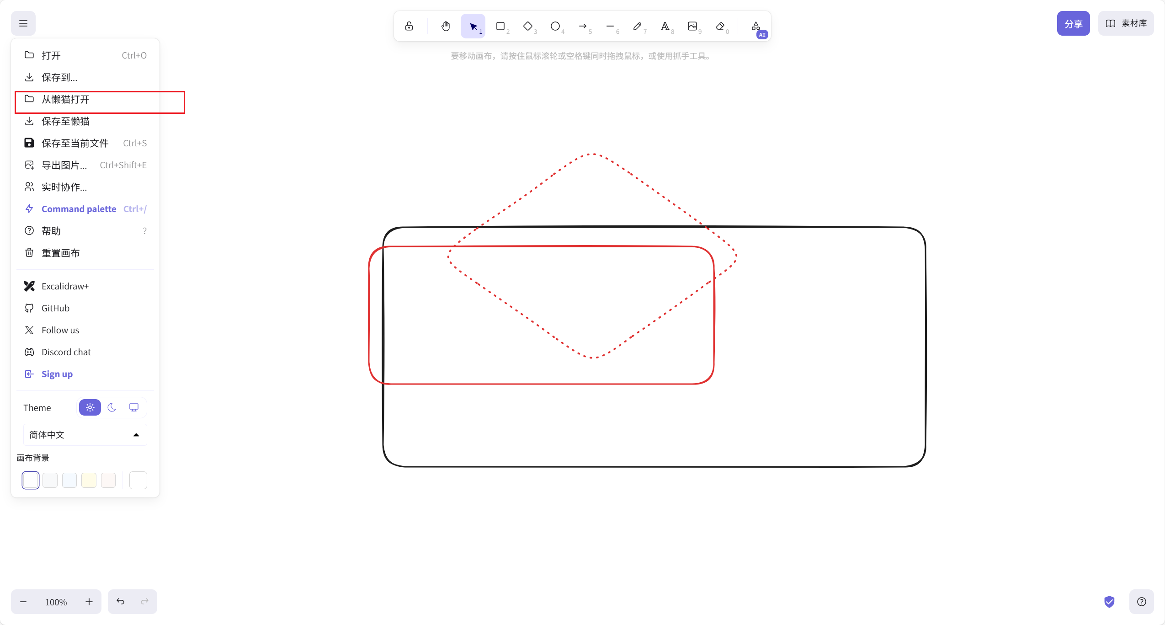Screen dimensions: 1165x625
Task: Select the Rectangle tool
Action: tap(500, 26)
